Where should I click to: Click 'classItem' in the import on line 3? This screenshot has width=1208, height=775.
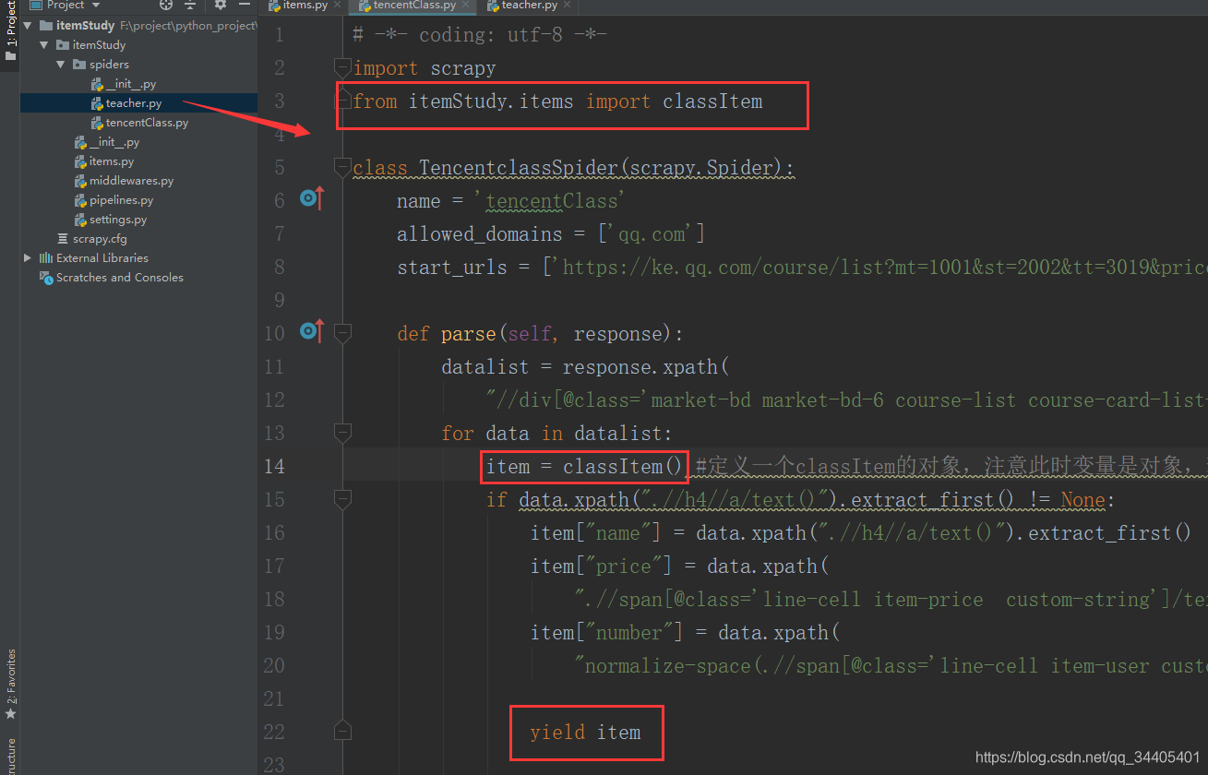coord(712,101)
